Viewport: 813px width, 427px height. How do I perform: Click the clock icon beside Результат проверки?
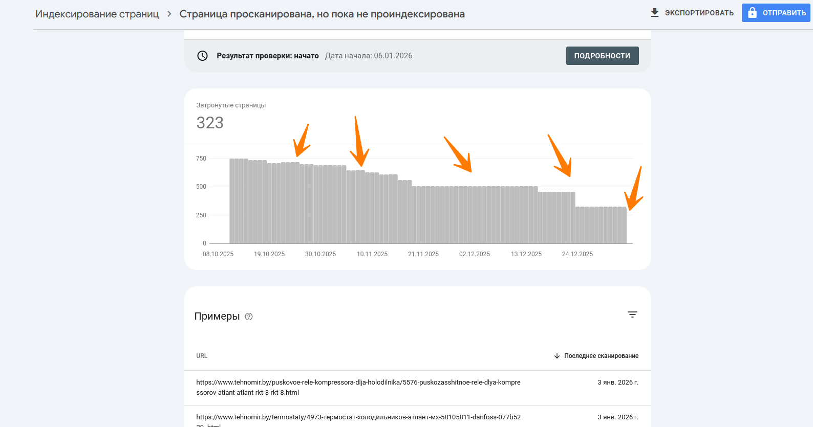tap(203, 56)
